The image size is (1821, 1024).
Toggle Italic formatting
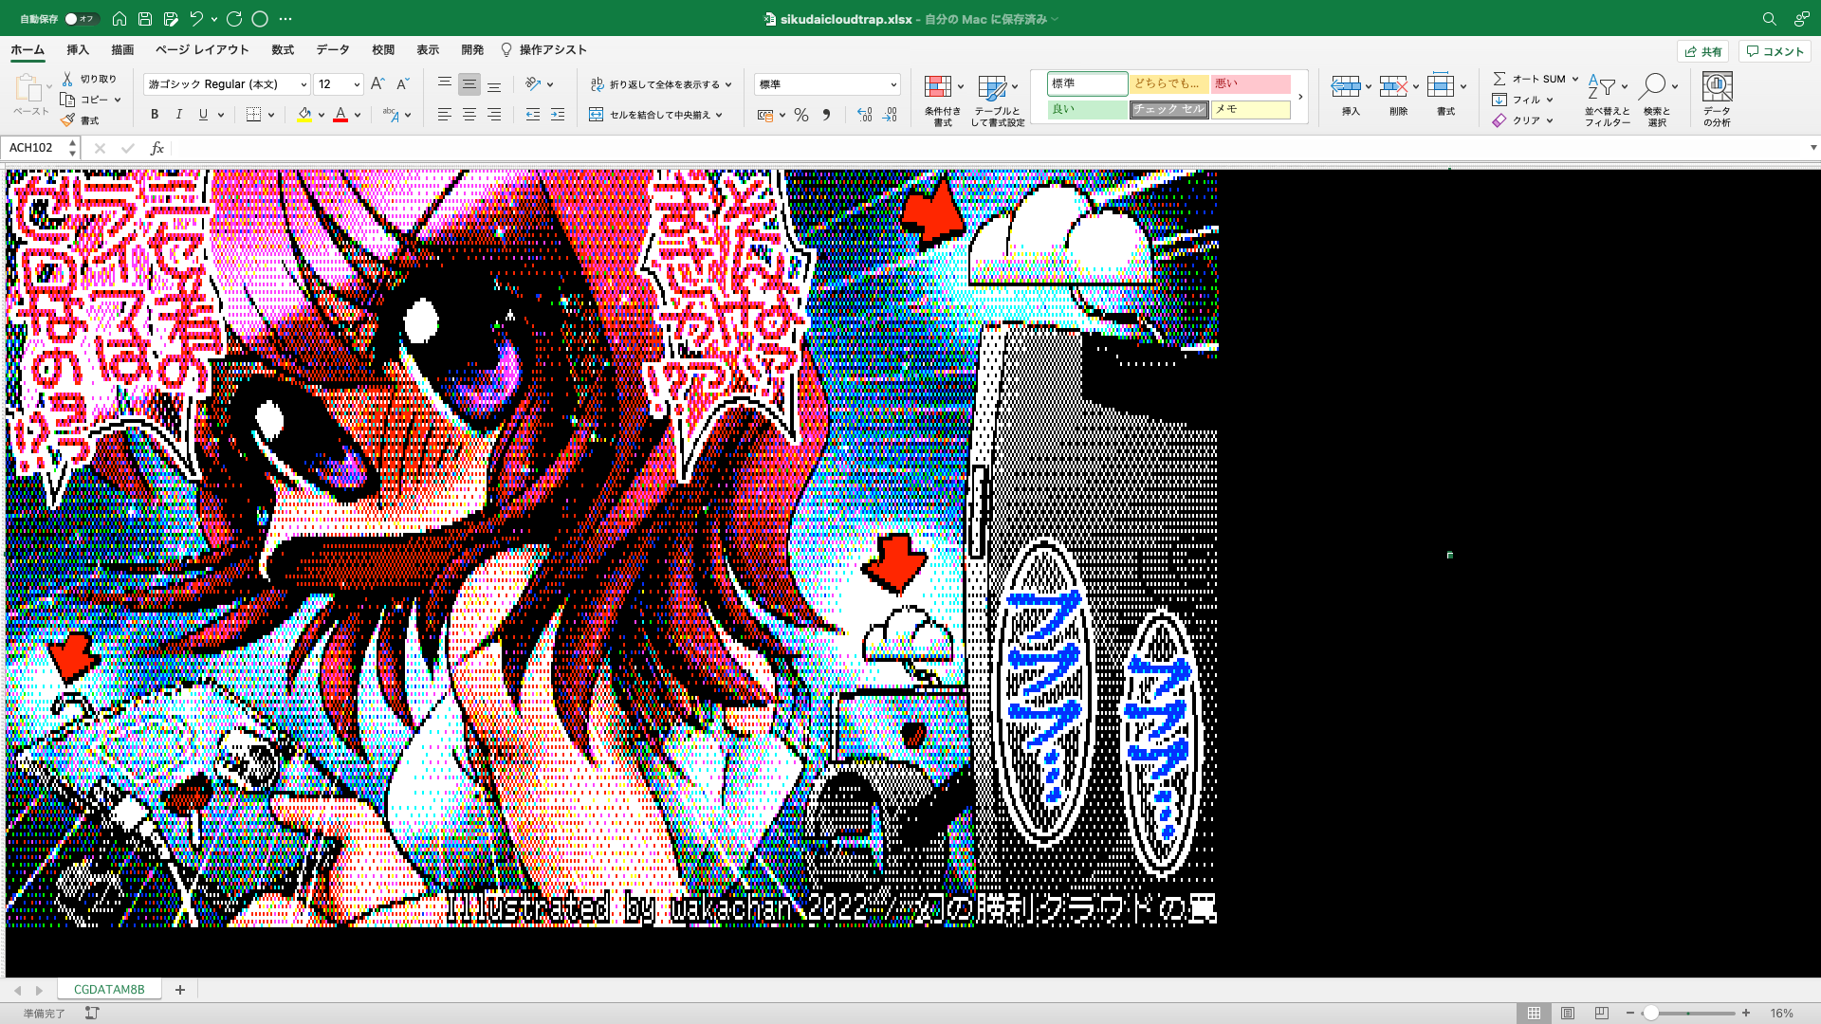pos(178,115)
